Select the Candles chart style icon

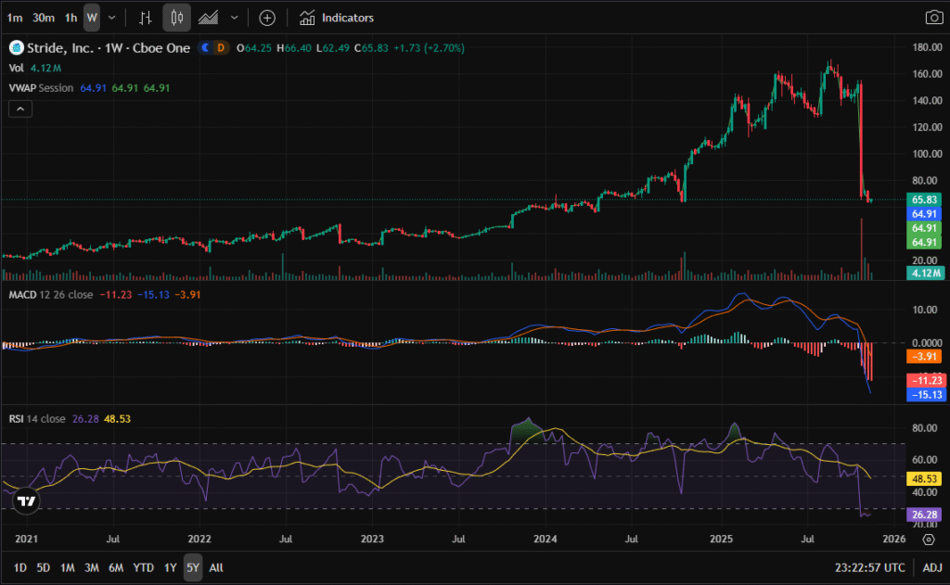pyautogui.click(x=176, y=18)
